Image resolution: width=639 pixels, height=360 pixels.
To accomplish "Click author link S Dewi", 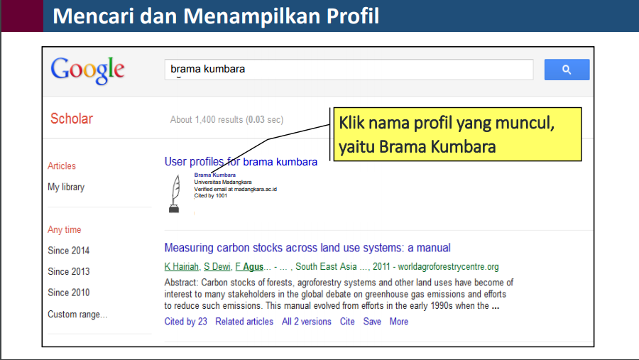I will 217,267.
